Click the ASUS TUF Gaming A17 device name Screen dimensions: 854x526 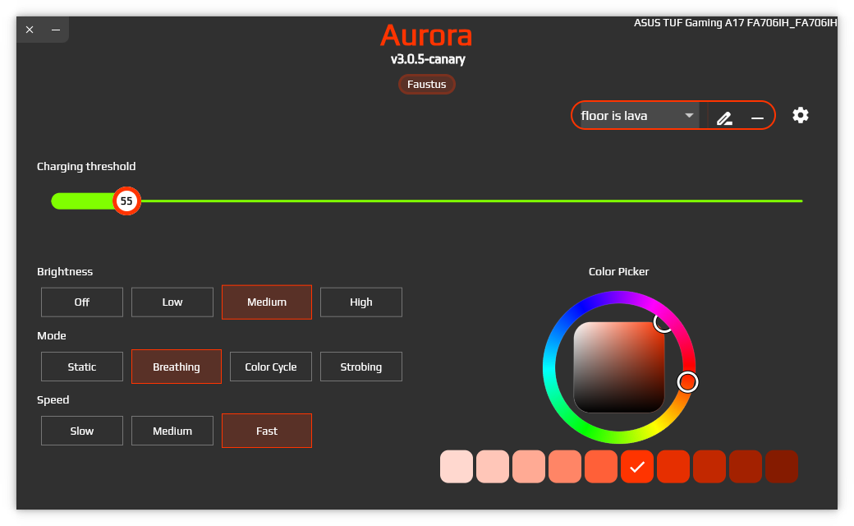click(735, 23)
